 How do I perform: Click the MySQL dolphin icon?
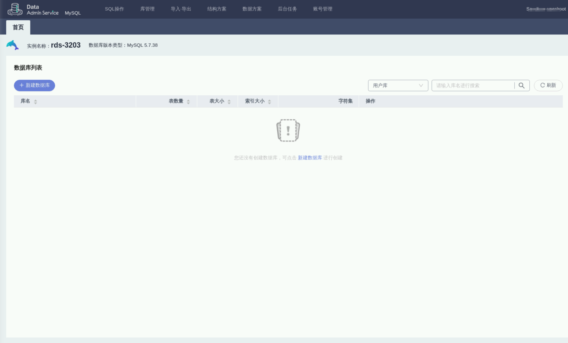click(12, 45)
